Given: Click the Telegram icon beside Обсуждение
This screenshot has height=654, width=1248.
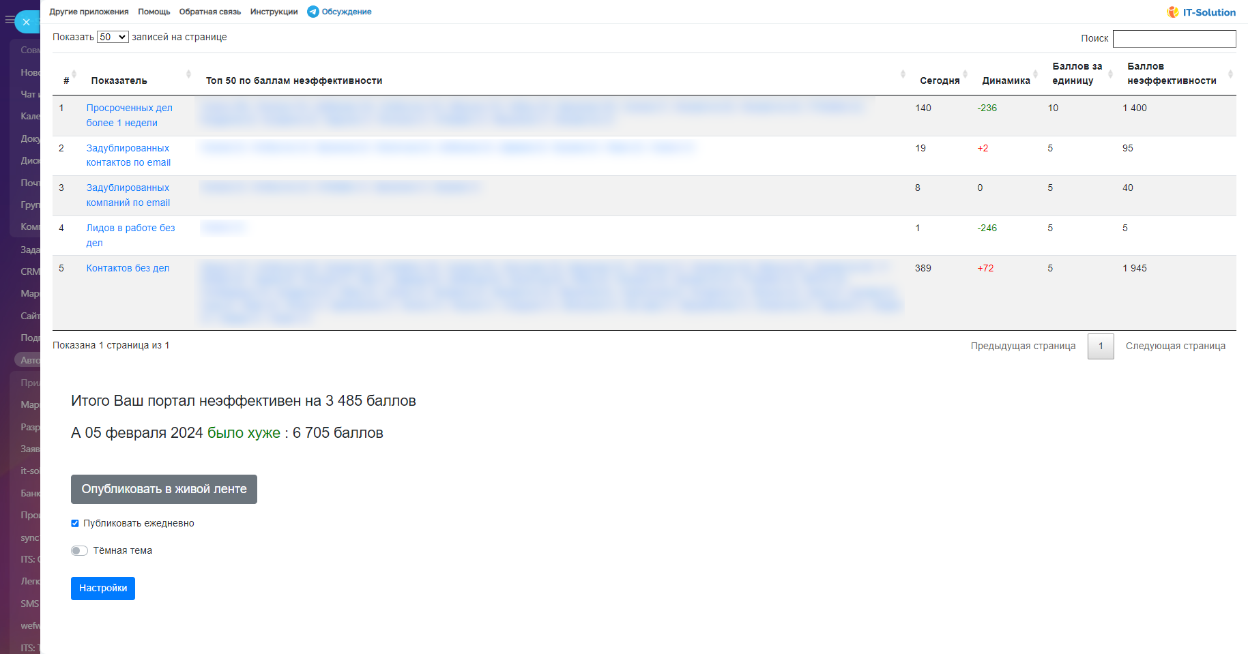Looking at the screenshot, I should pos(313,12).
